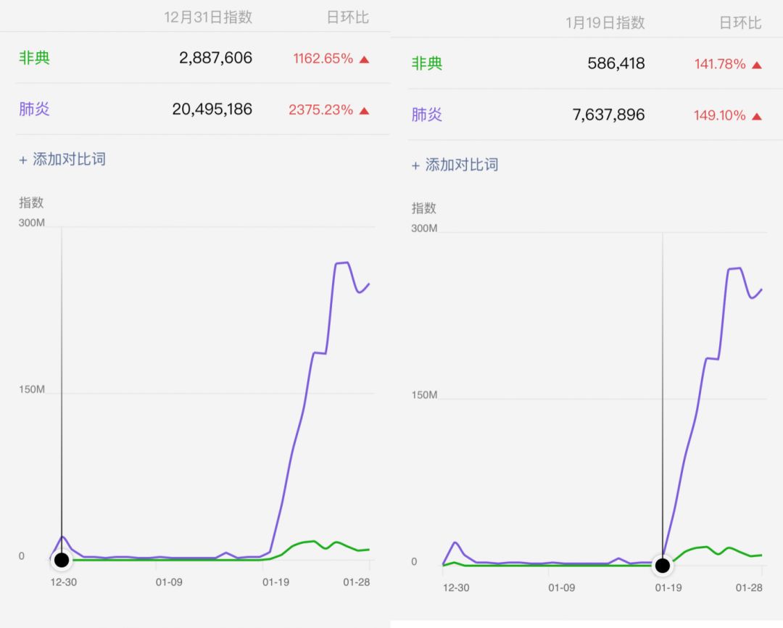Select purple 肺炎 keyword with index 7,637,896
783x628 pixels.
[x=427, y=115]
